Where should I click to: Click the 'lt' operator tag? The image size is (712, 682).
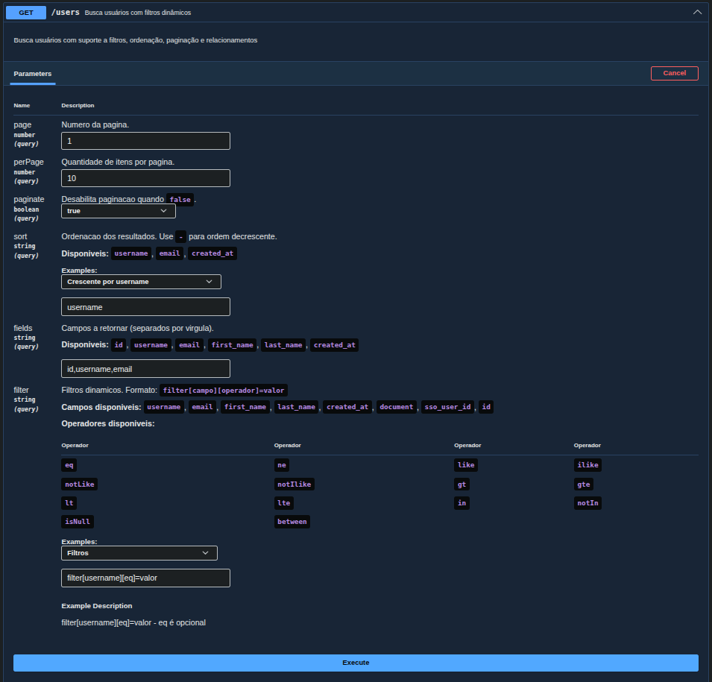(69, 503)
